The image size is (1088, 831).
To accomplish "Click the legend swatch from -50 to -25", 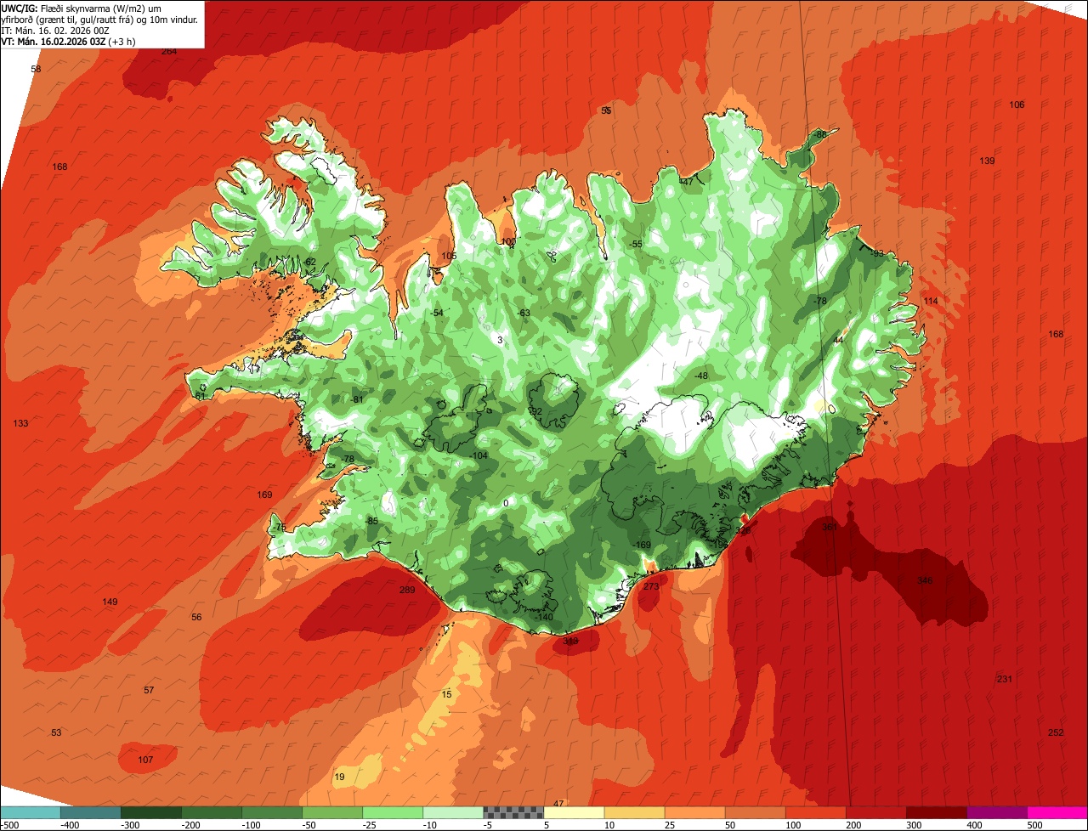I will pyautogui.click(x=332, y=812).
